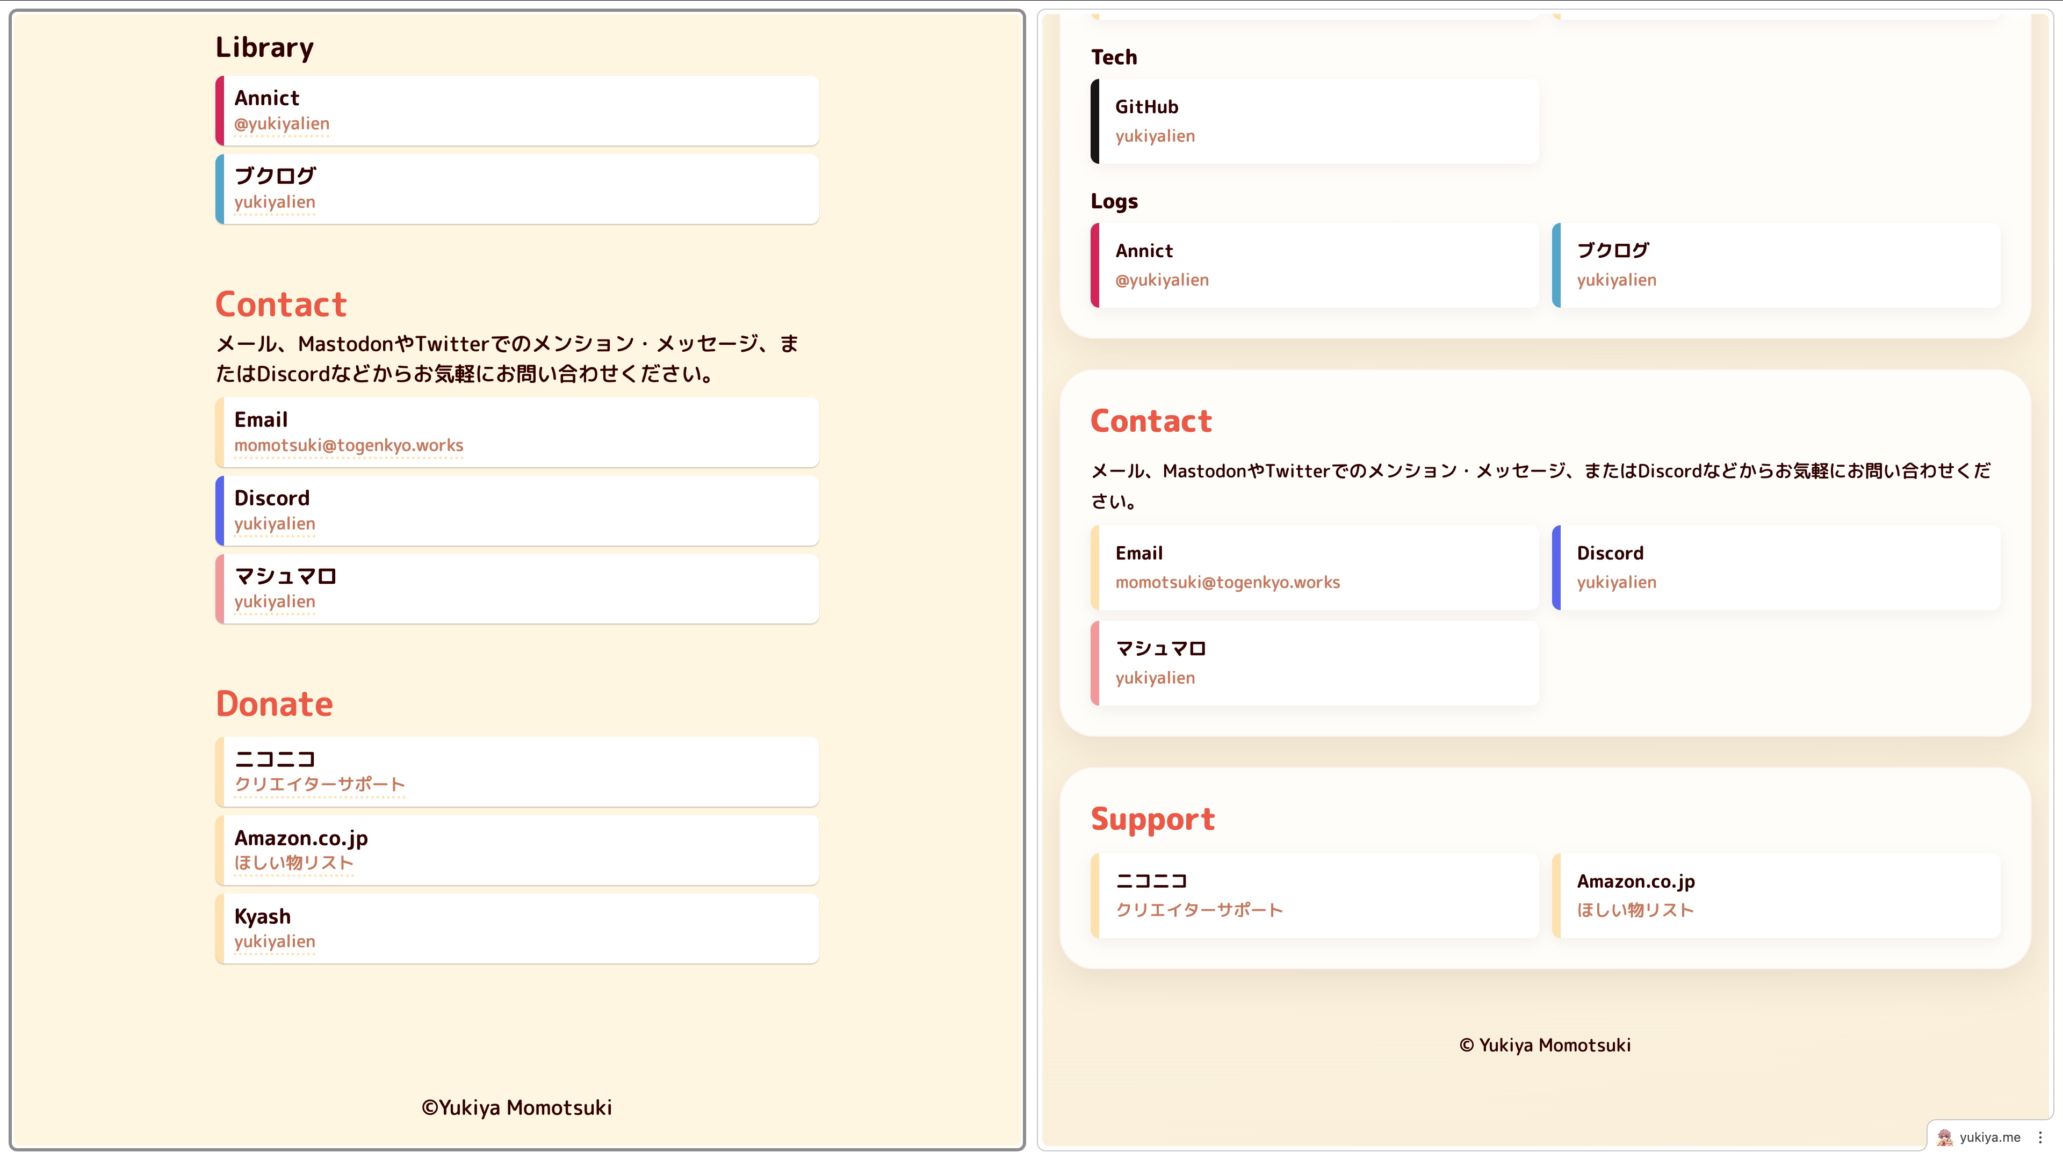Click the momotsuki@togenkyo.works email in left panel

coord(348,445)
